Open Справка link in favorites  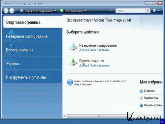pos(149,91)
